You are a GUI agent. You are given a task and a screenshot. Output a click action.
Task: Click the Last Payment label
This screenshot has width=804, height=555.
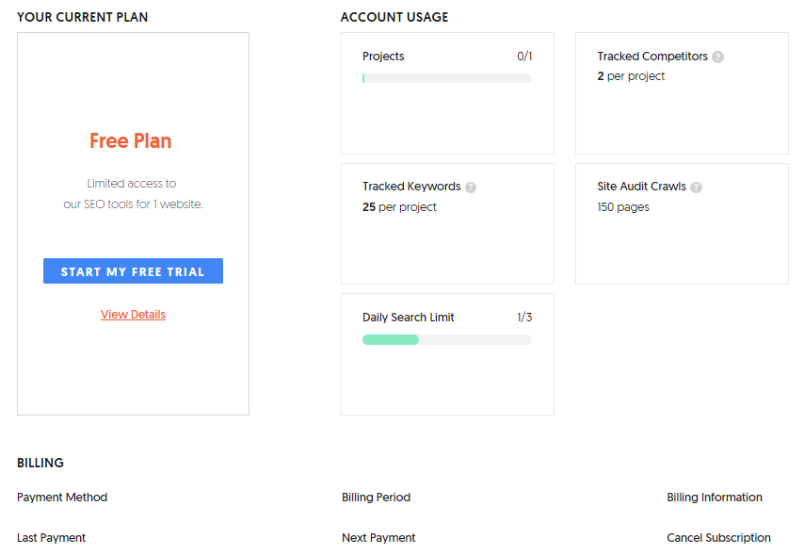pyautogui.click(x=51, y=538)
